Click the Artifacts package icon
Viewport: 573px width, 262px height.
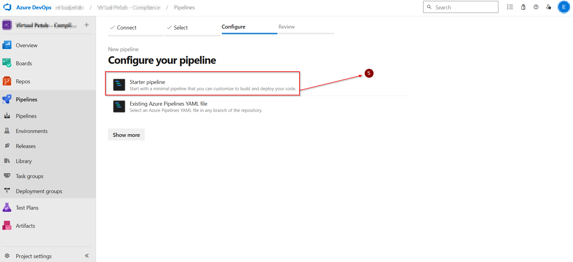tap(7, 225)
